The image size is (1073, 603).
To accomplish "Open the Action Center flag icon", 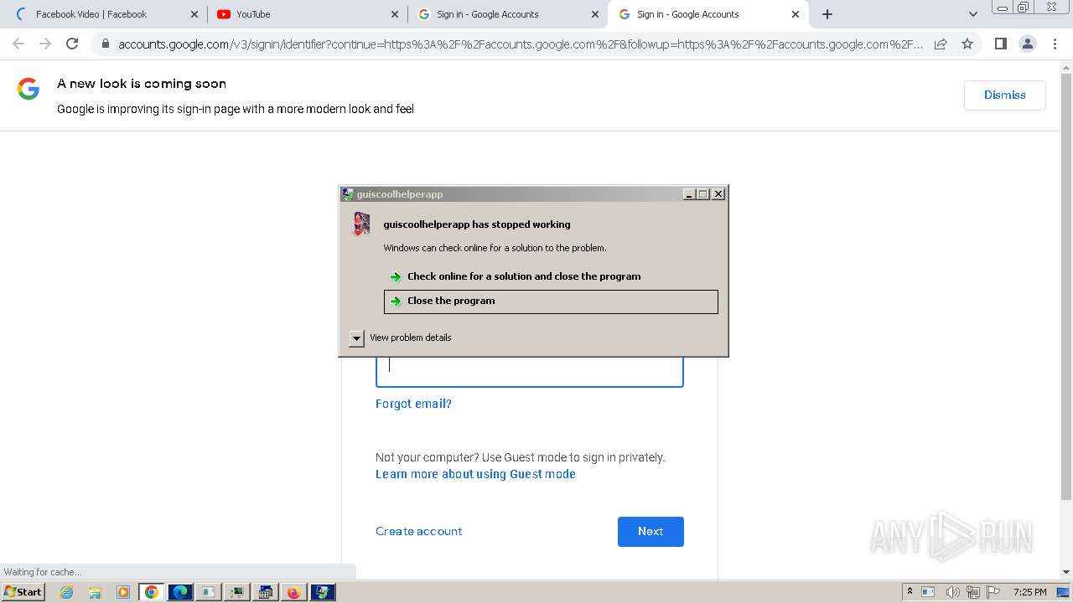I will click(993, 592).
